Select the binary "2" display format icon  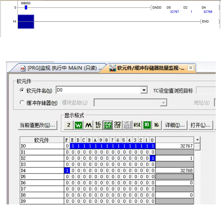[x=68, y=125]
